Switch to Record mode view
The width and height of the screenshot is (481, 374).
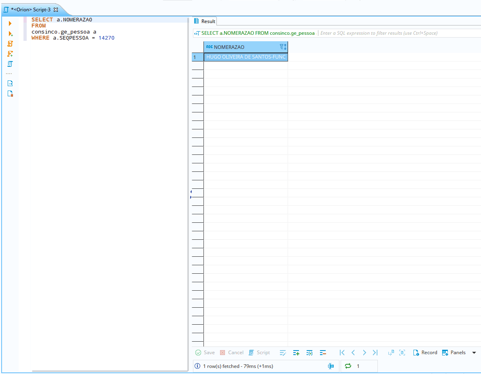coord(425,352)
